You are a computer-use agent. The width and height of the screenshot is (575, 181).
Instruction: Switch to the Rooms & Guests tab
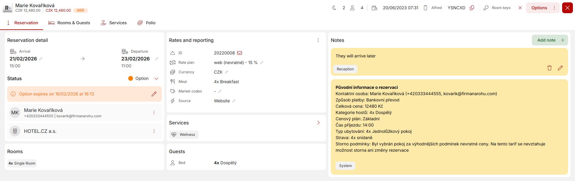69,23
